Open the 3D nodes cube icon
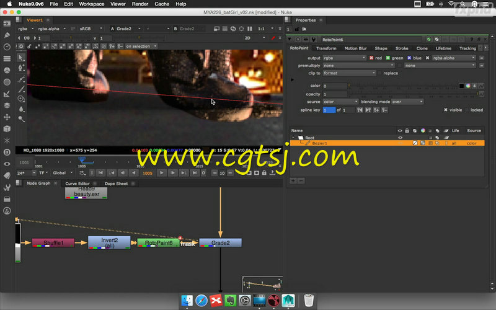The image size is (496, 310). (7, 129)
